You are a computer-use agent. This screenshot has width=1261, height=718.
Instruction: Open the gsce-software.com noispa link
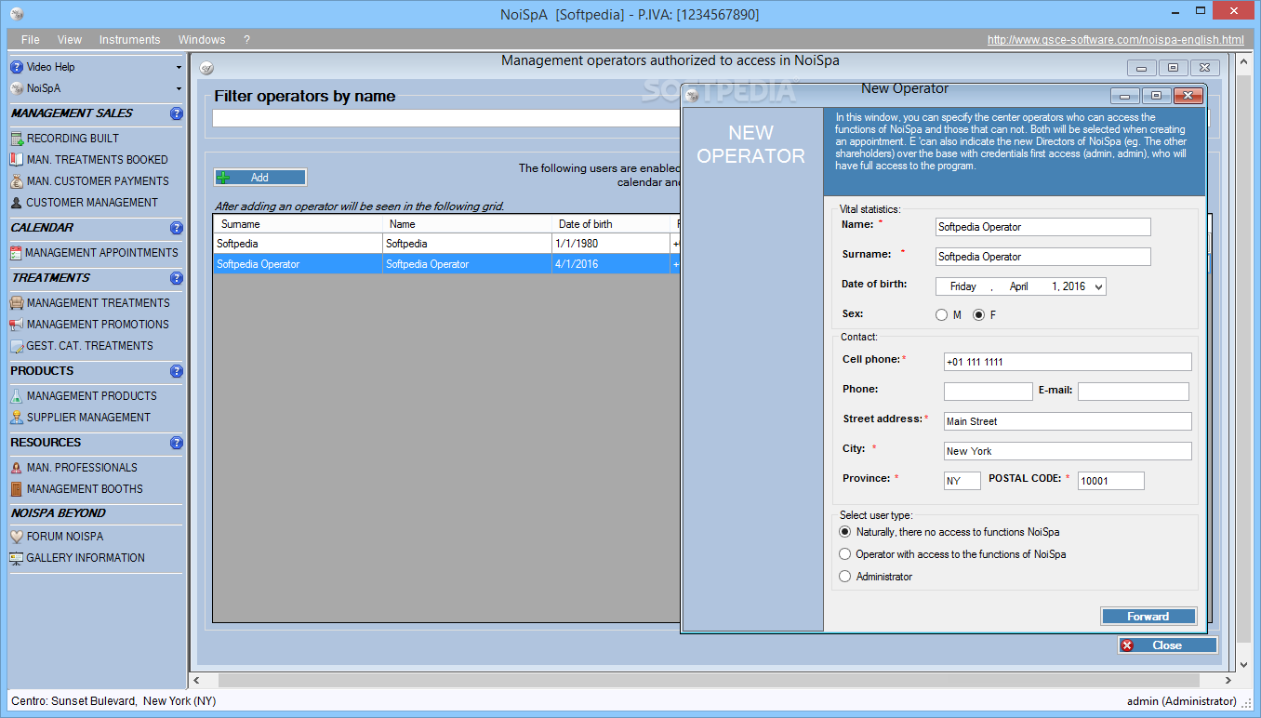[1116, 40]
